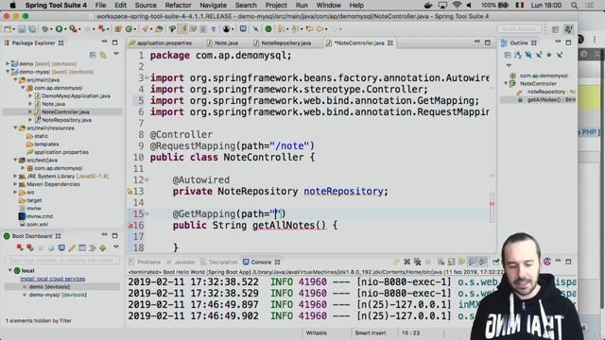Toggle Scroll Lock in Console toolbar

tap(451, 262)
